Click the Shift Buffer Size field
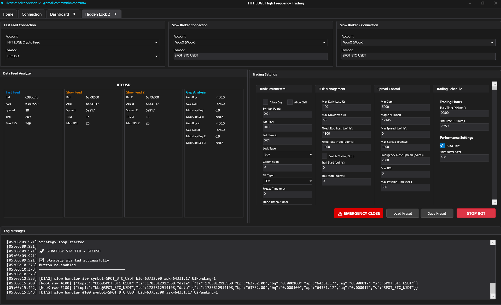The image size is (501, 305). [x=464, y=158]
